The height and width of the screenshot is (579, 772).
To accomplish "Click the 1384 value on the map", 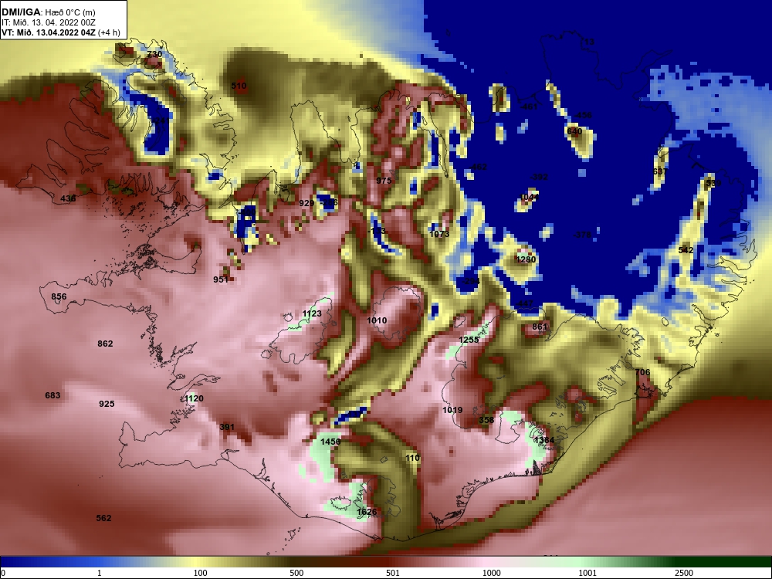I will click(544, 440).
